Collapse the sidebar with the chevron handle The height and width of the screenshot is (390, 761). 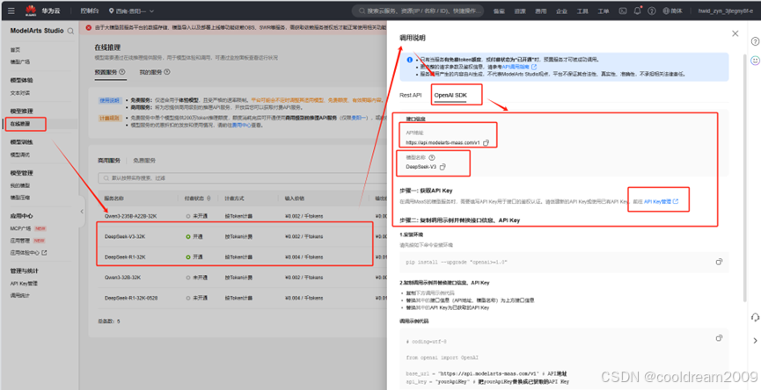(x=82, y=211)
